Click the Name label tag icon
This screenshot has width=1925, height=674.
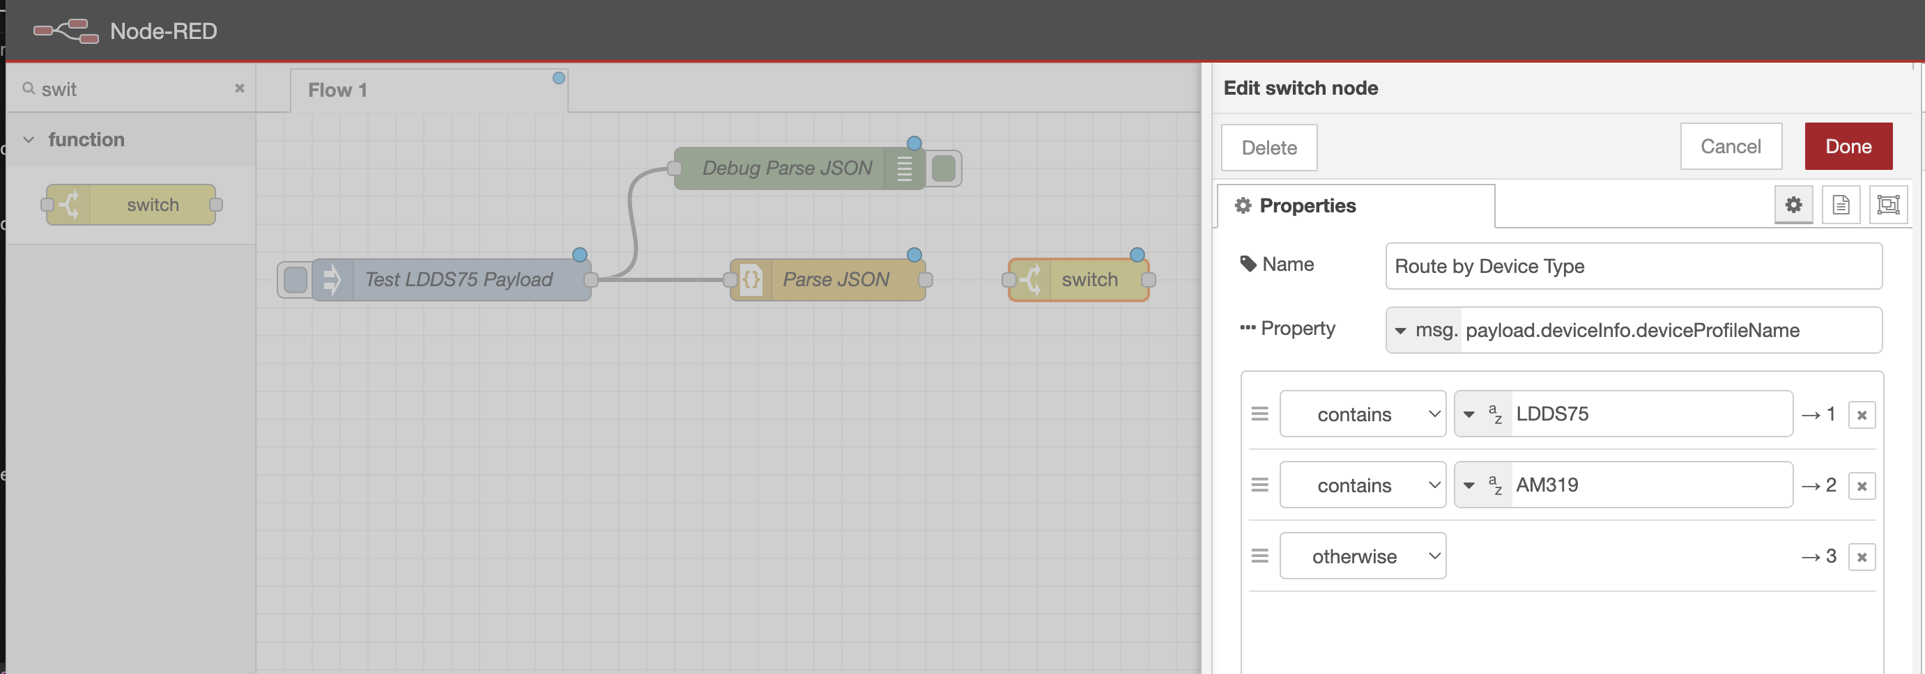pos(1248,263)
